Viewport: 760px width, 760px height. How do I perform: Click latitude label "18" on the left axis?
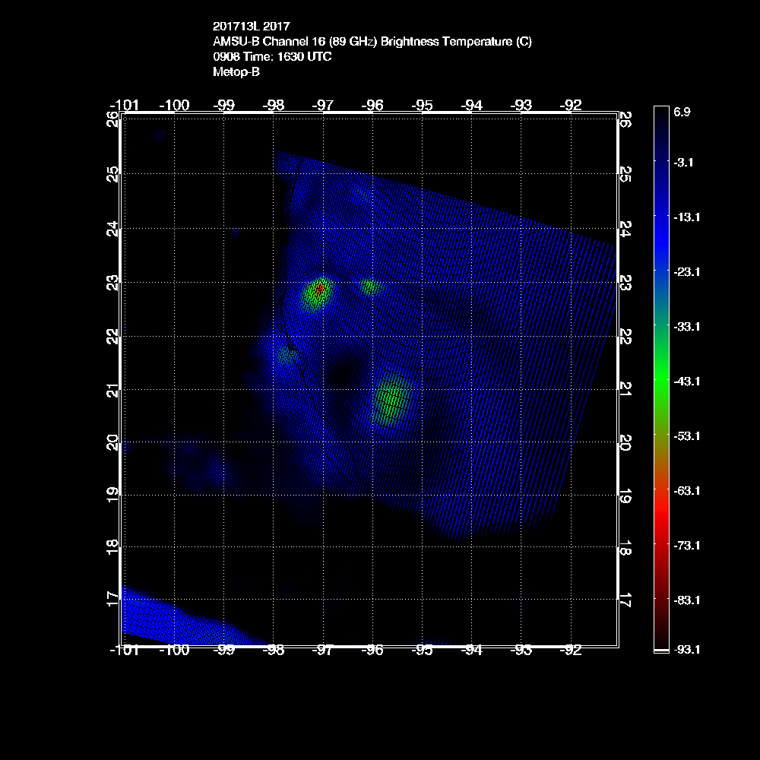(112, 547)
